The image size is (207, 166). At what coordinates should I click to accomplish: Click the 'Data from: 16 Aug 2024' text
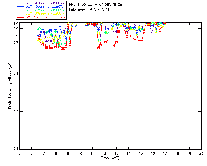coord(89,10)
